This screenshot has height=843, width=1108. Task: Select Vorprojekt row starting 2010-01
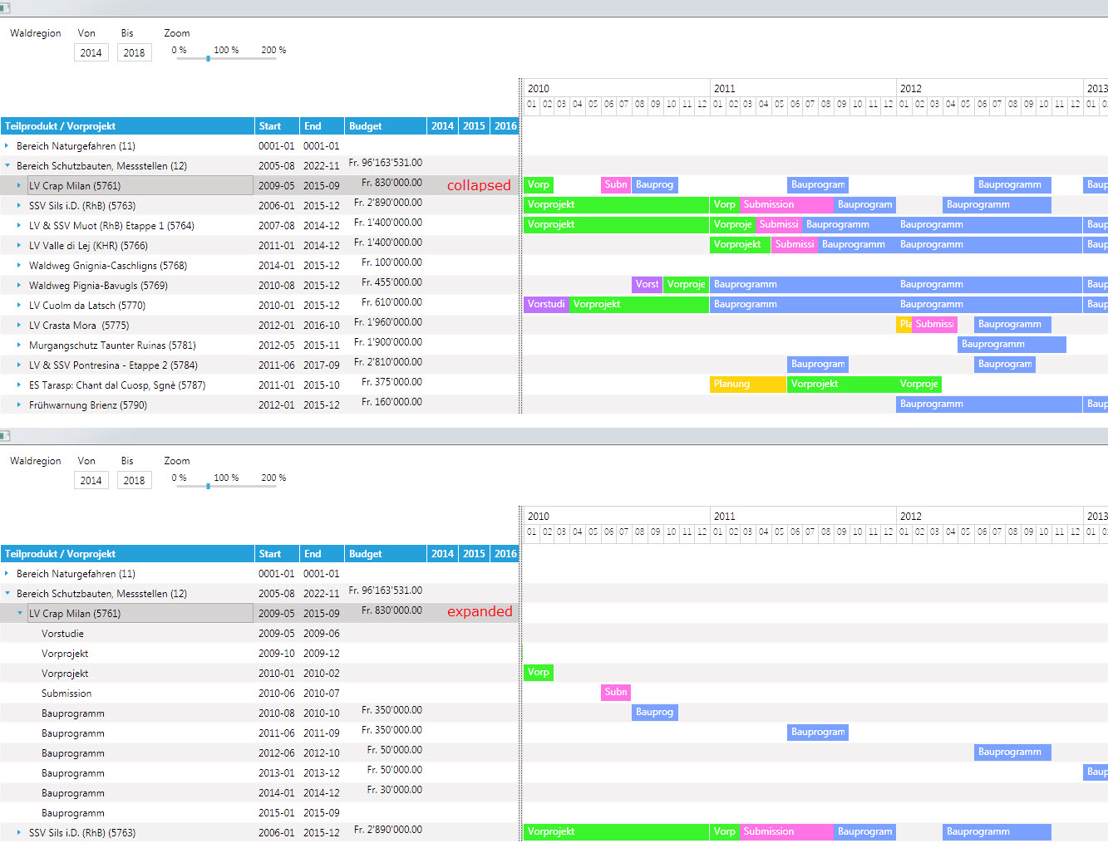point(259,674)
